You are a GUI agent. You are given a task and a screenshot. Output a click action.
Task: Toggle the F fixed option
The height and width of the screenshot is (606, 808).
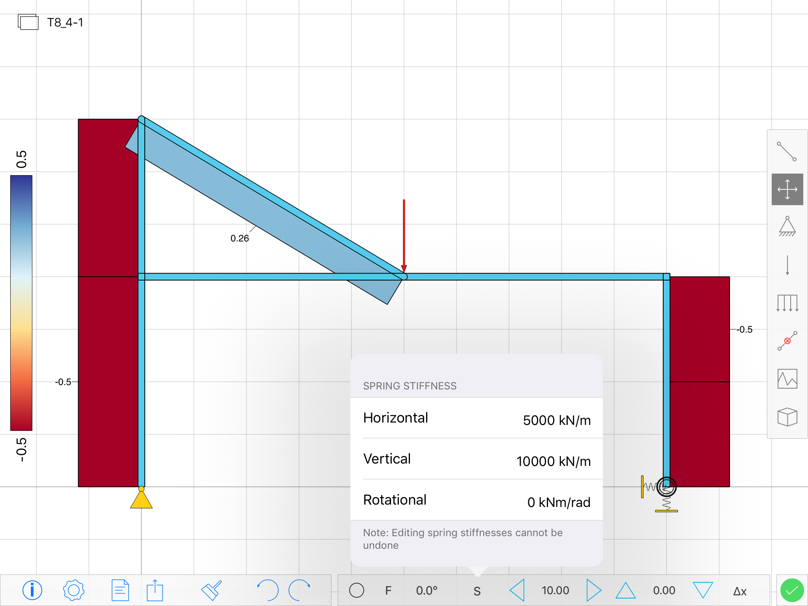(x=388, y=591)
